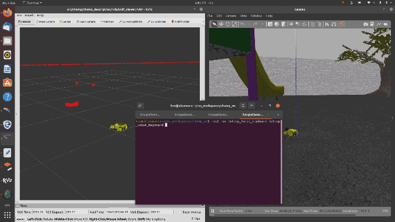Screen dimensions: 395x222
Task: Expand the RViz toolbar overflow arrow
Action: click(x=203, y=22)
